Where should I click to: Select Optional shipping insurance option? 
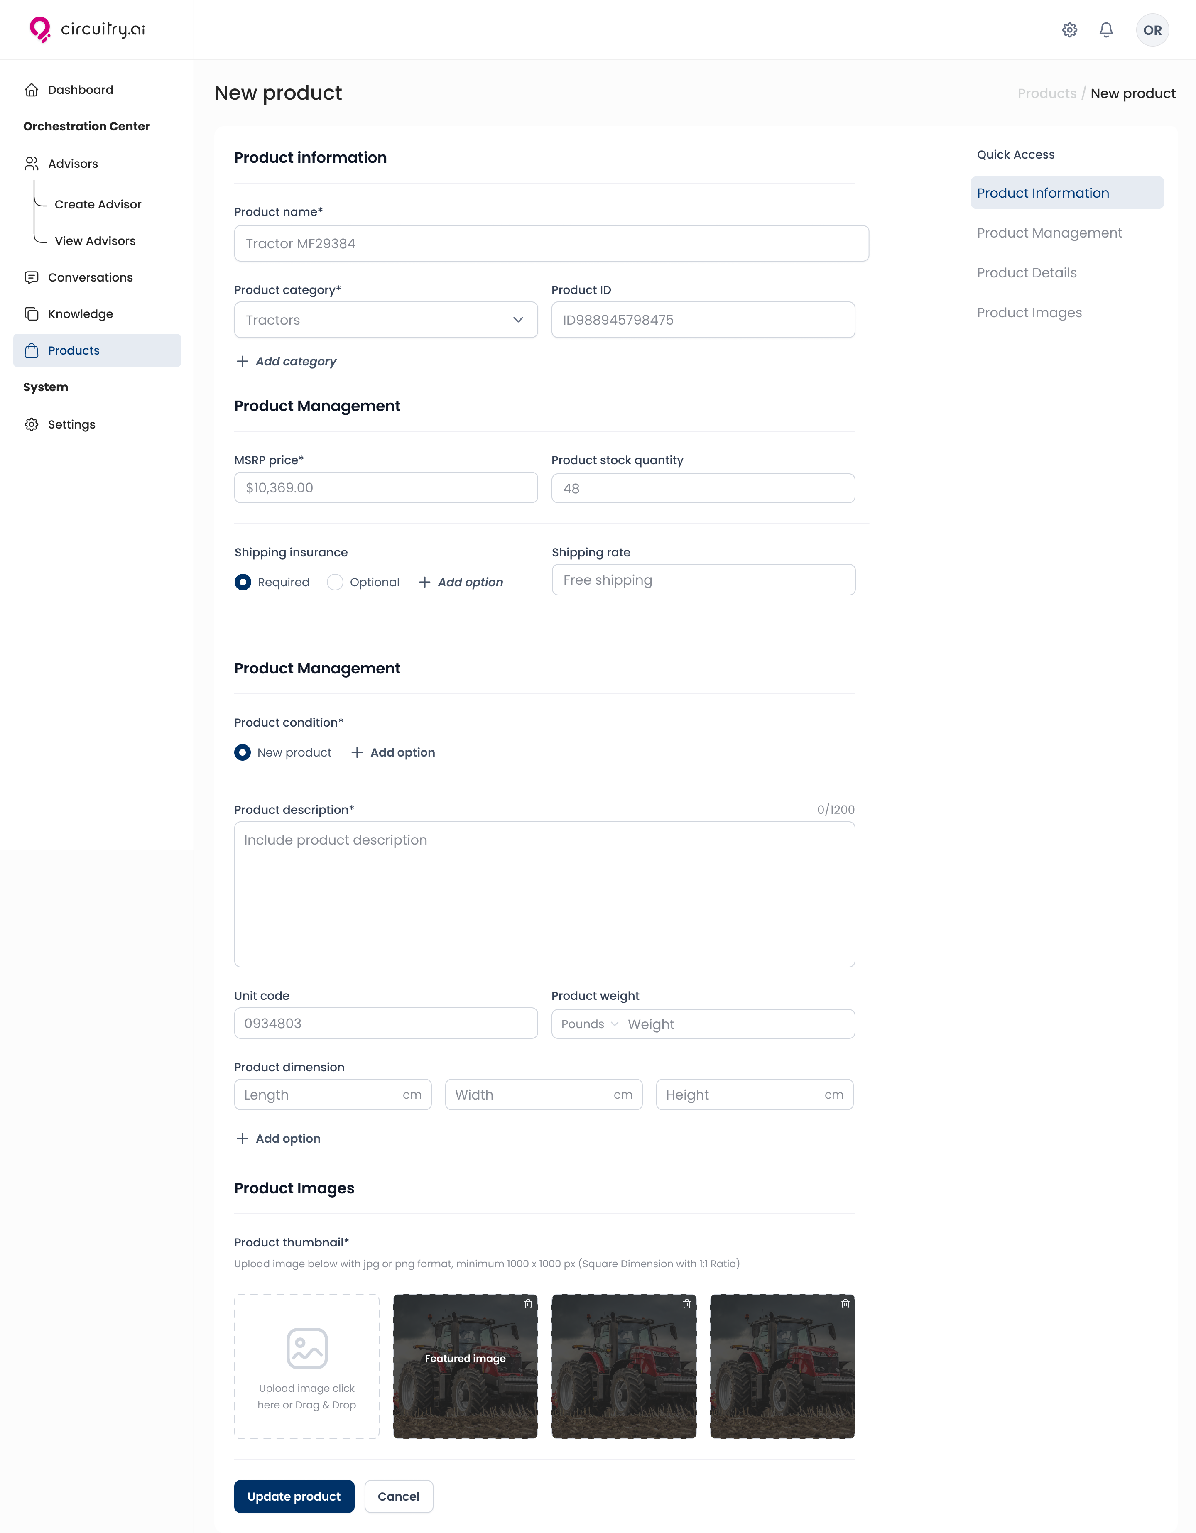(336, 582)
